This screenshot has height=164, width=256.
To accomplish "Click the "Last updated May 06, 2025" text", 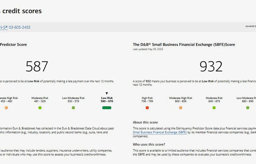I will coord(148,49).
